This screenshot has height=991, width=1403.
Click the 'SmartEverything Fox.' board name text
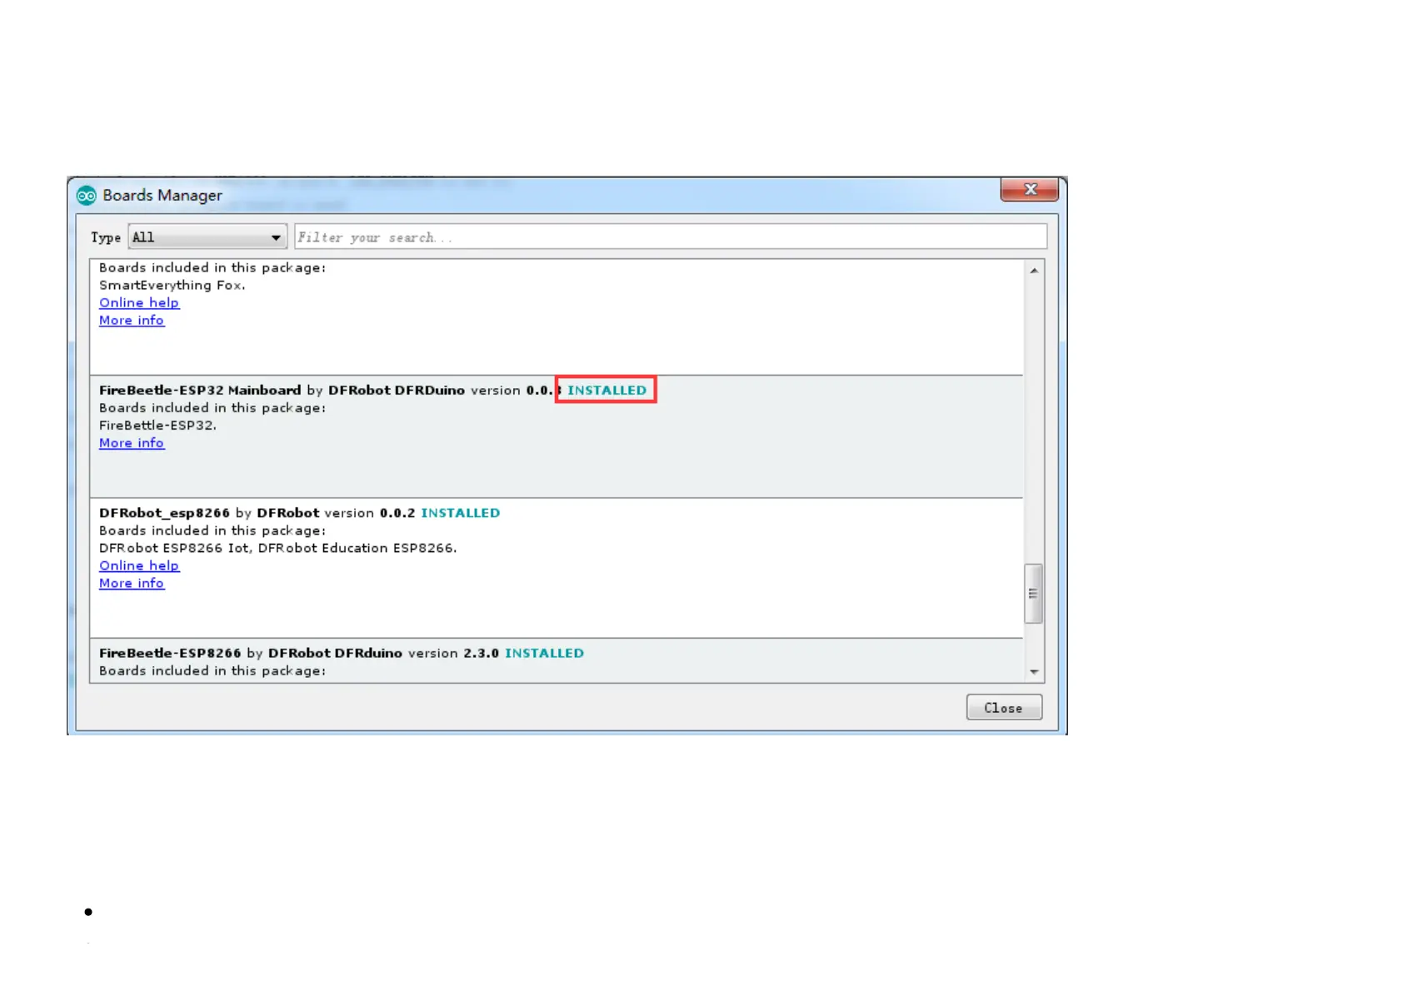[172, 286]
